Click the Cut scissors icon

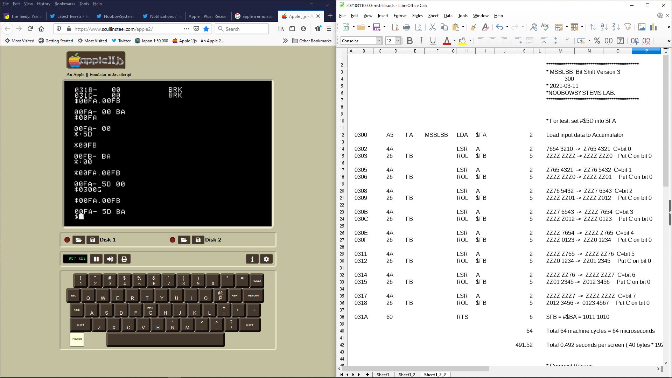tap(433, 27)
